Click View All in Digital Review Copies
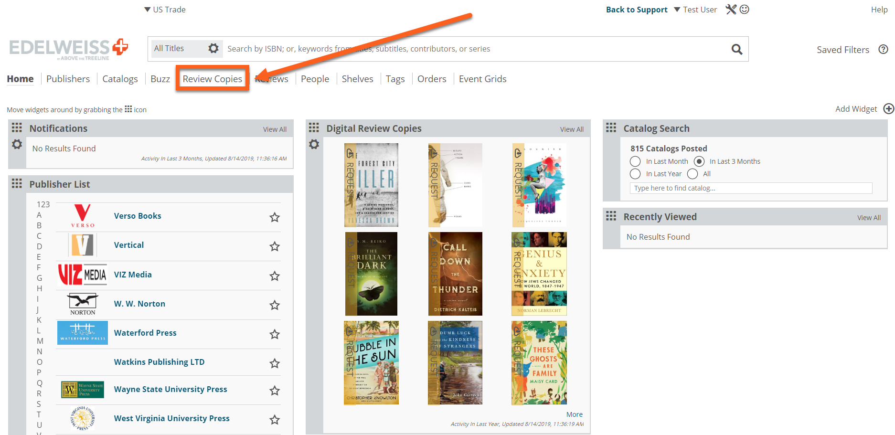 click(572, 129)
